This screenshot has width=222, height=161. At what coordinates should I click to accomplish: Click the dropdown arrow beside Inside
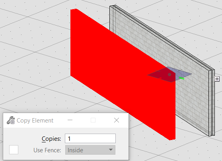pos(111,150)
